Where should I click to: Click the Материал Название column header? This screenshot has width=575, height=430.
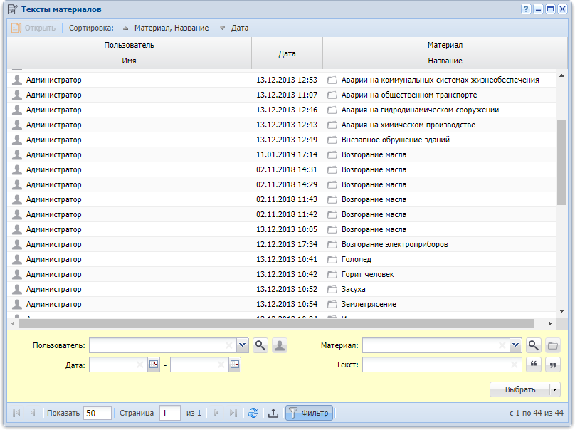pyautogui.click(x=445, y=61)
